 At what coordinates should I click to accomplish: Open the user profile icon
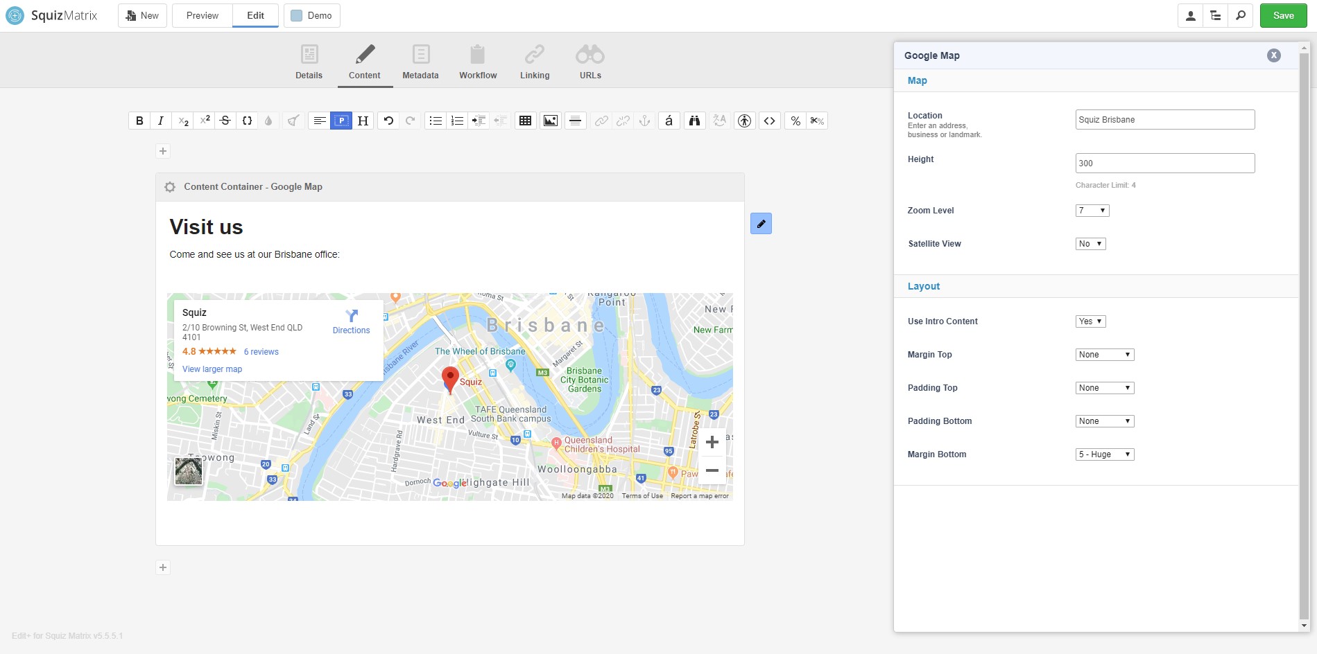click(1191, 16)
